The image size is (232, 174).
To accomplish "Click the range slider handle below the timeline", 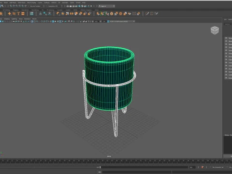I will pyautogui.click(x=100, y=167).
